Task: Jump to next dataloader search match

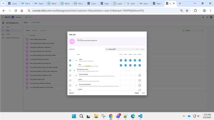Action: (x=142, y=49)
